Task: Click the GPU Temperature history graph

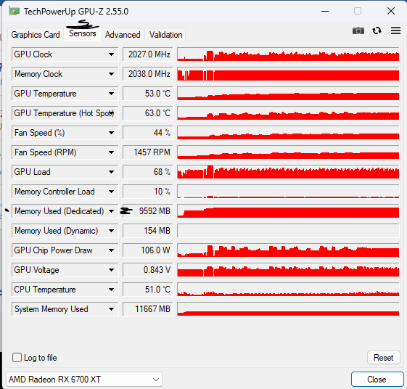Action: 288,94
